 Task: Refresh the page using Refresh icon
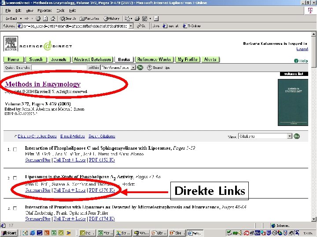pos(45,18)
